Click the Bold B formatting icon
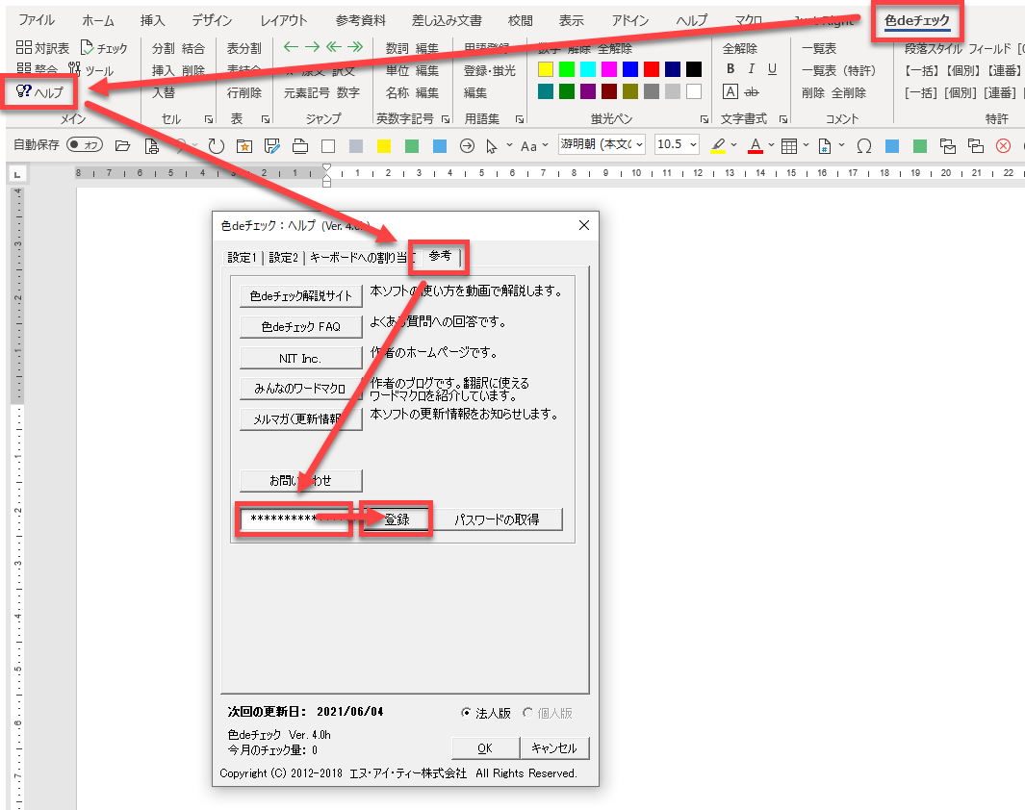The width and height of the screenshot is (1025, 810). click(x=730, y=69)
